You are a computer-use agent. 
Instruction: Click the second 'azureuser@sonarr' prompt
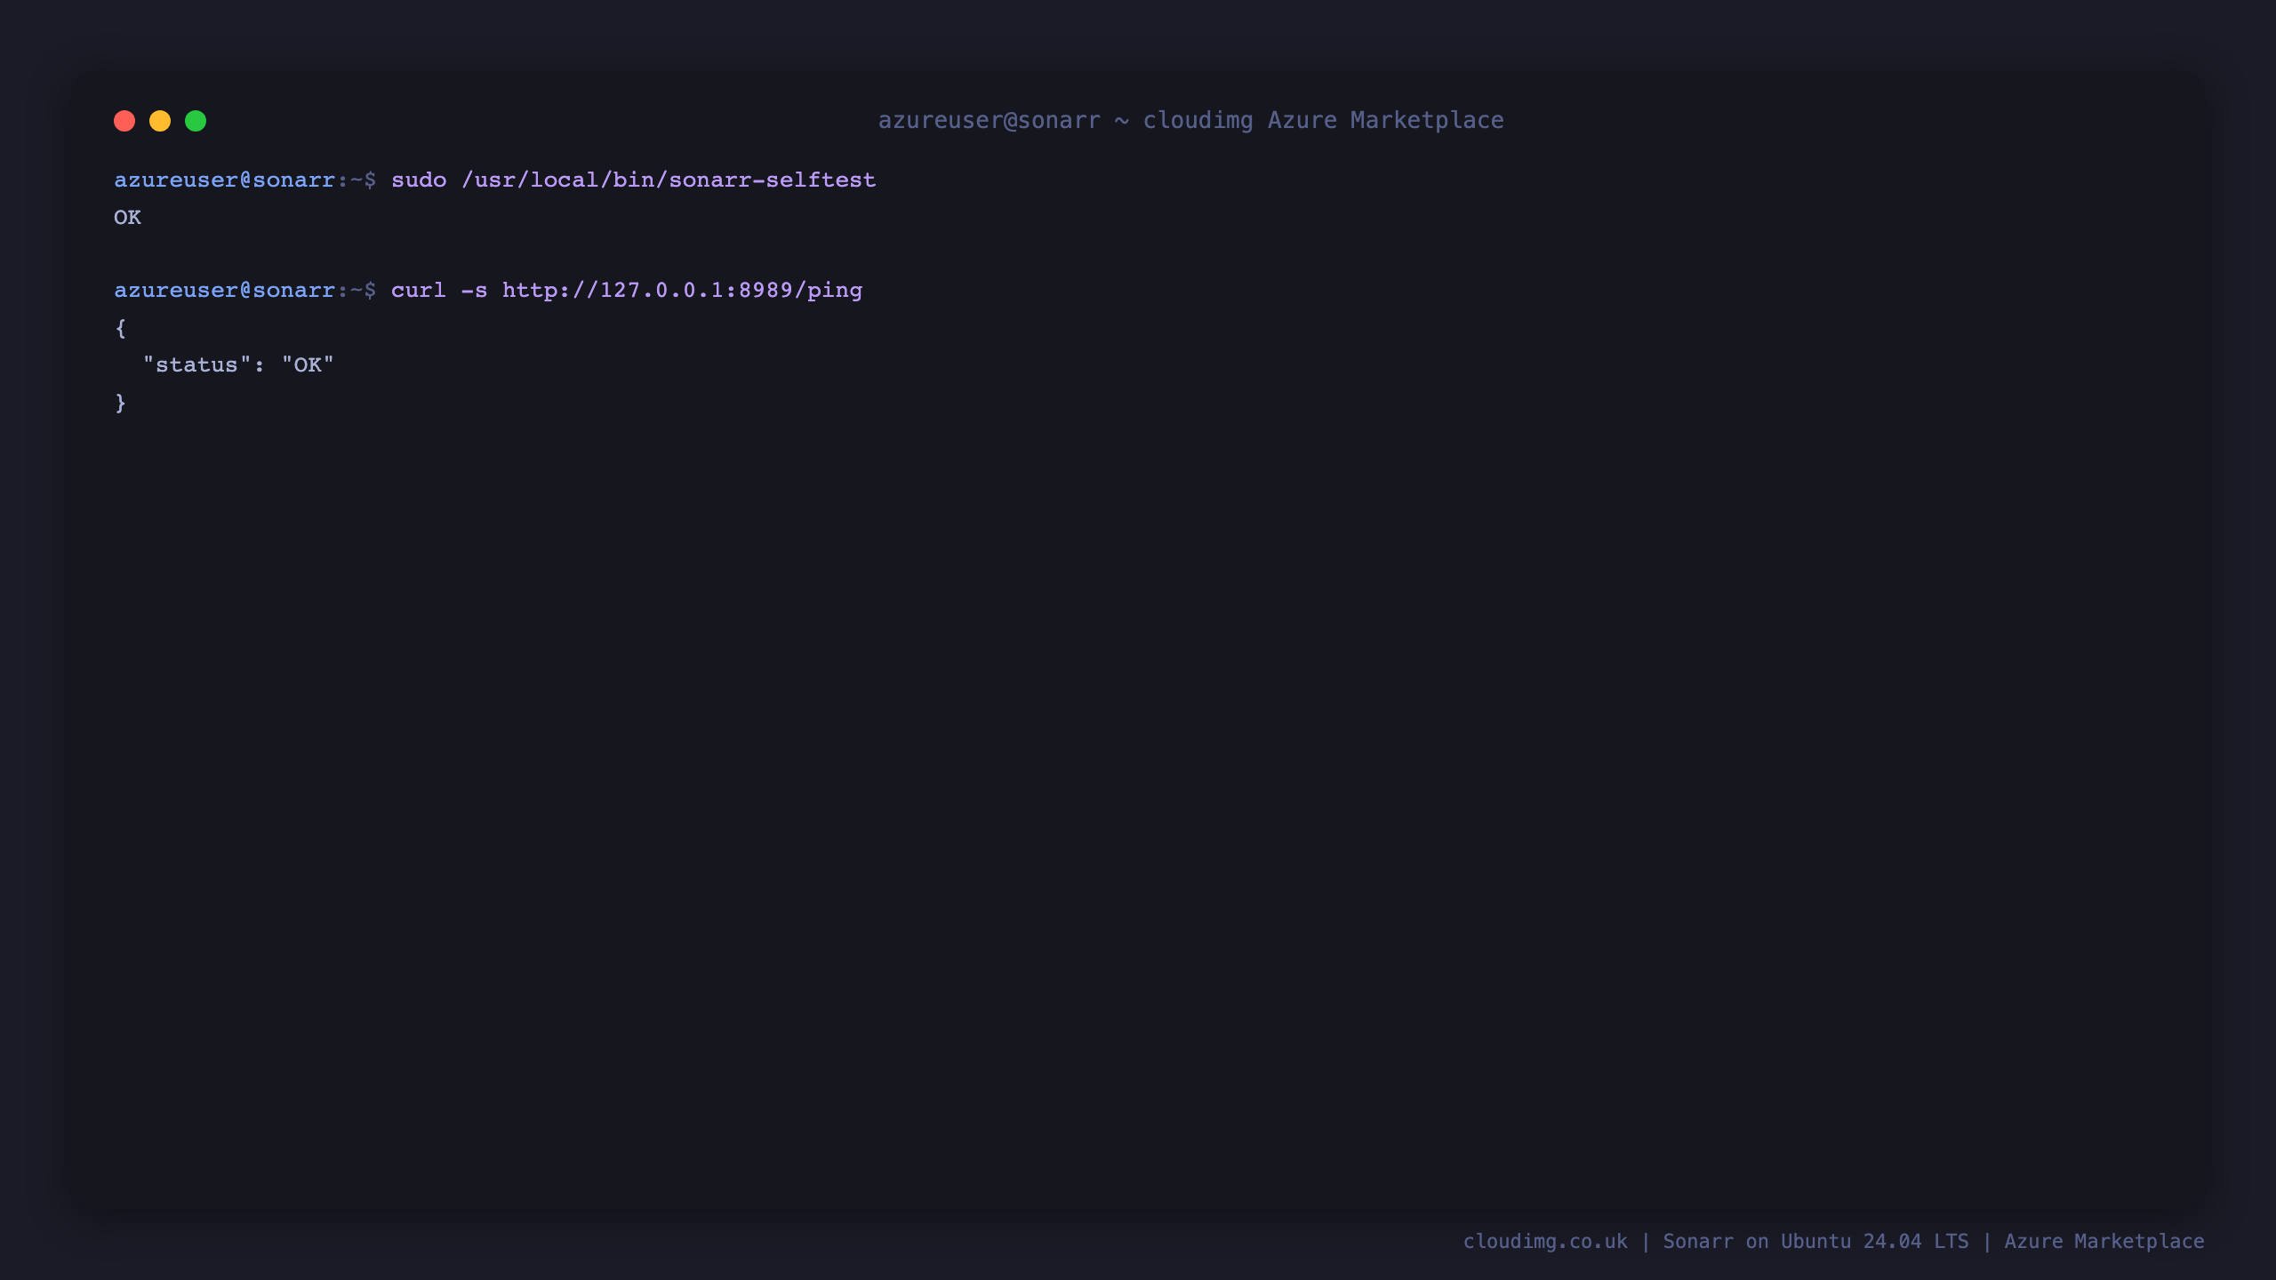(x=224, y=290)
